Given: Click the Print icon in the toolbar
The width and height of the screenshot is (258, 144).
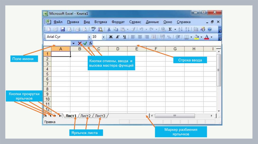Looking at the screenshot, I should [x=78, y=29].
